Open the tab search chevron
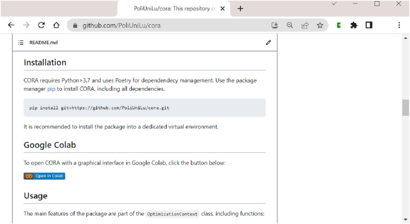The width and height of the screenshot is (410, 224). point(334,4)
